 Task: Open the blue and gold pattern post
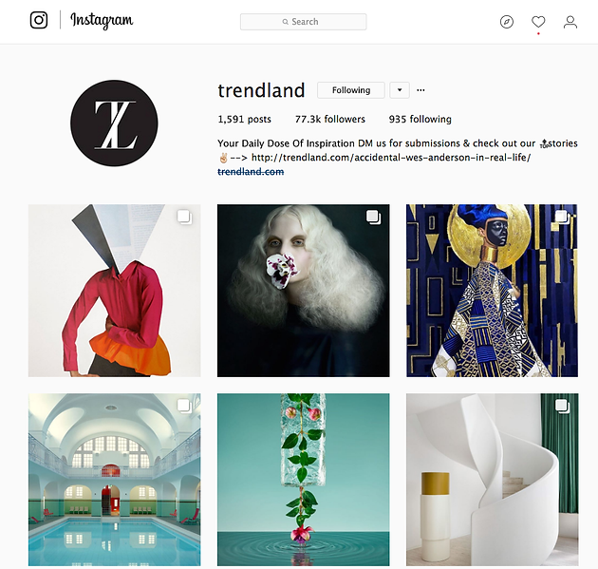click(x=492, y=291)
